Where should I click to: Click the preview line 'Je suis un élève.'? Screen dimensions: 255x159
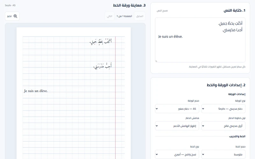[x=36, y=91]
